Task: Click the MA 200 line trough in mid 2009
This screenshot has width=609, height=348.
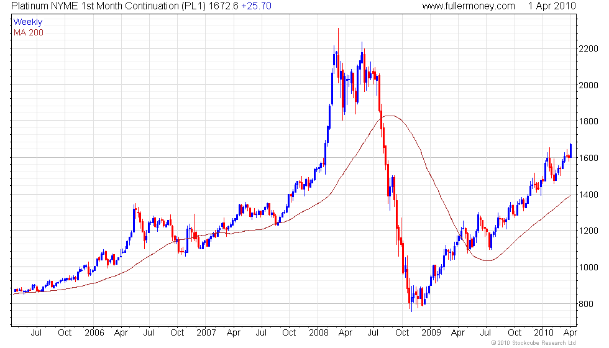Action: tap(487, 260)
